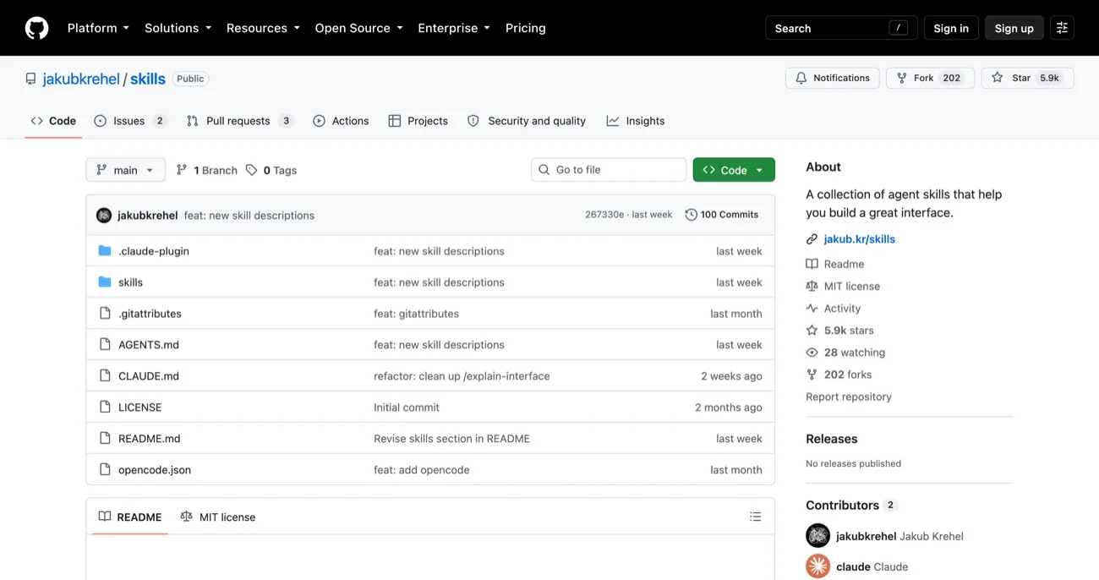Switch to the MIT license tab
Image resolution: width=1099 pixels, height=580 pixels.
click(x=218, y=517)
